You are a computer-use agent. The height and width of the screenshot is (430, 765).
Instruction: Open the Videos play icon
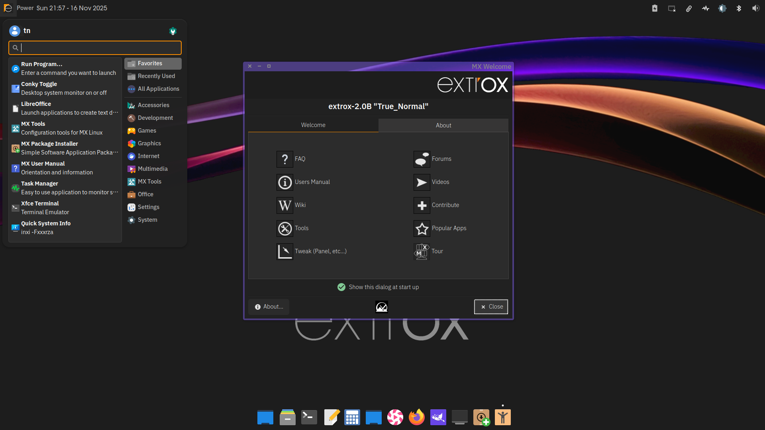point(422,182)
